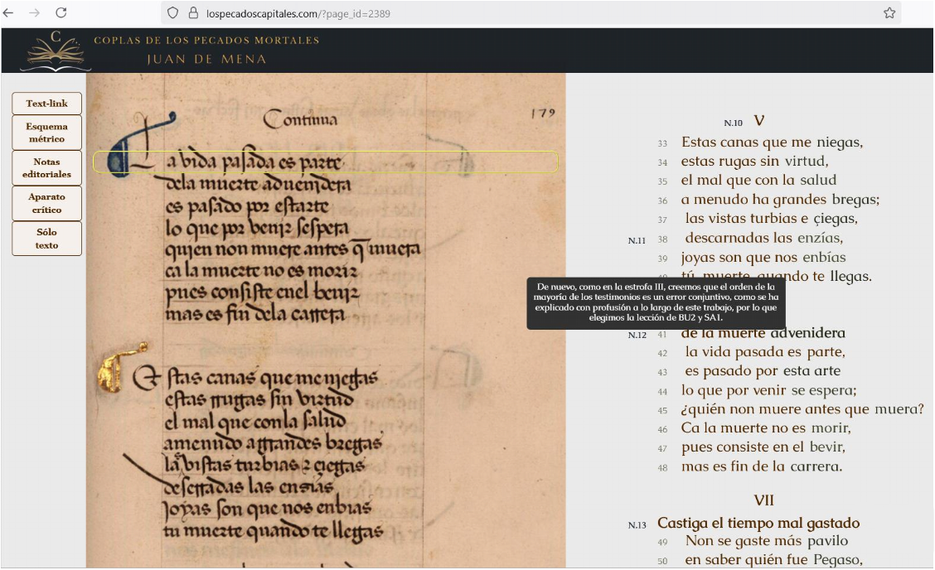Select line 50 'en saber quién fue Pegaso'
935x570 pixels.
pyautogui.click(x=773, y=560)
